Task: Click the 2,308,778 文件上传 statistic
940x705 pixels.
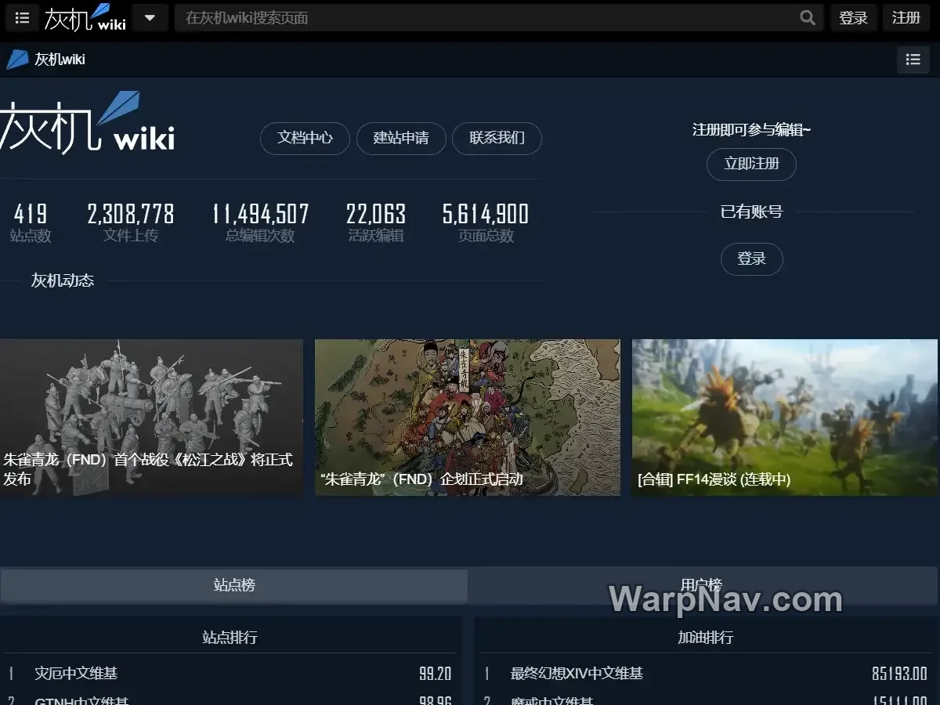Action: tap(131, 222)
